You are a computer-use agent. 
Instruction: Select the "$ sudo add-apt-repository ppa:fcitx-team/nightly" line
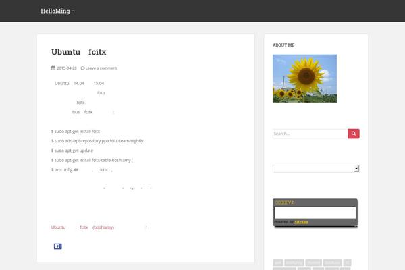[x=97, y=141]
